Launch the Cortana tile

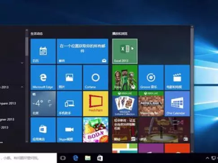pyautogui.click(x=96, y=77)
